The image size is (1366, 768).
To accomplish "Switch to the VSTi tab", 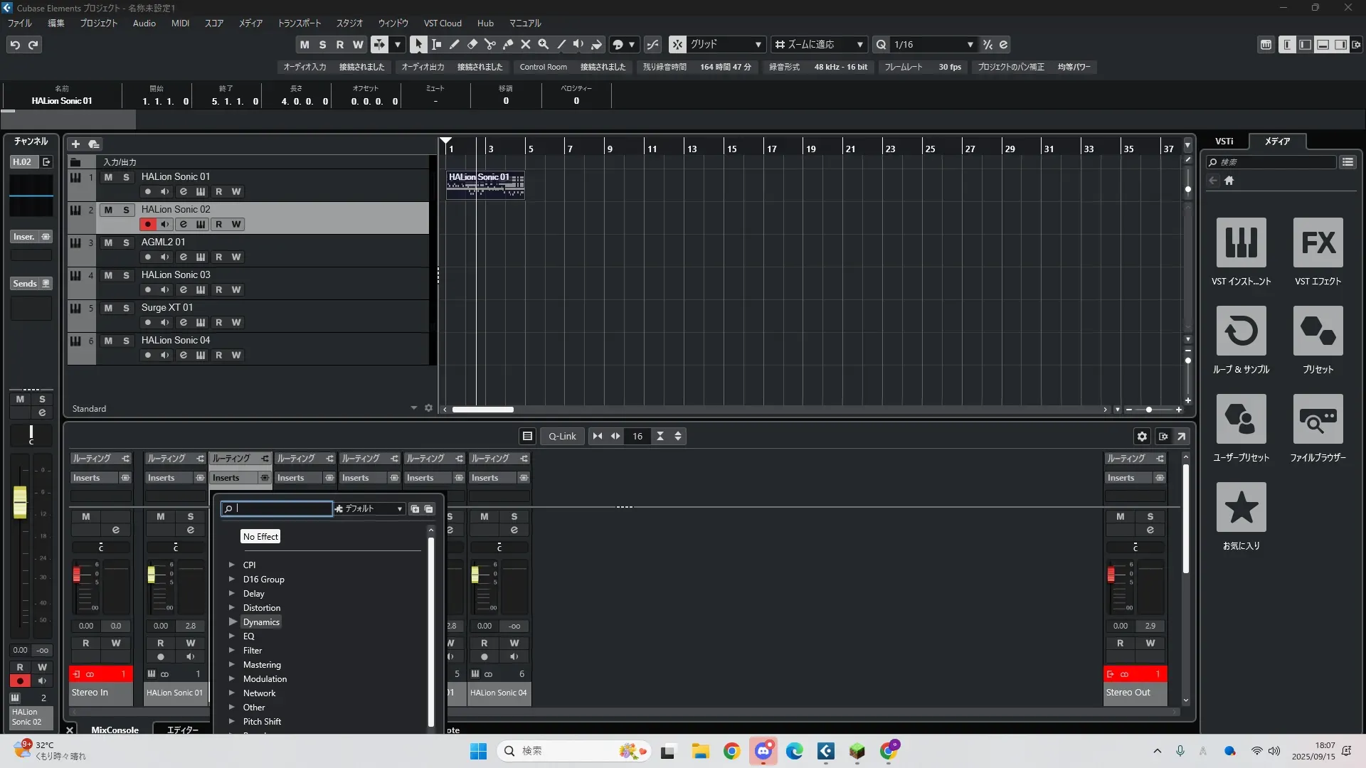I will 1224,141.
